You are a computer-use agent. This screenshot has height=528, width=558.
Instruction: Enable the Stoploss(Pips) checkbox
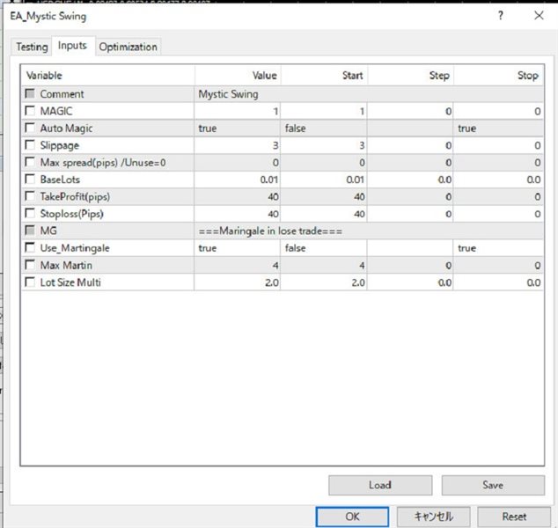(30, 213)
